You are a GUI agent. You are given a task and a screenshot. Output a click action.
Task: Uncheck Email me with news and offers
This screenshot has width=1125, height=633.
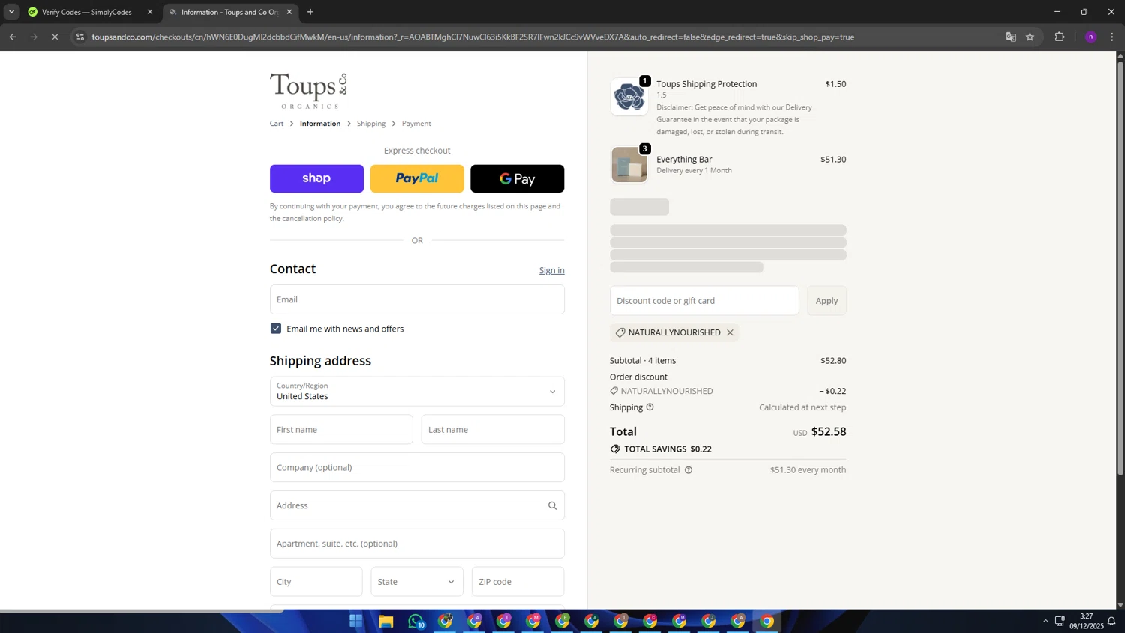click(276, 328)
